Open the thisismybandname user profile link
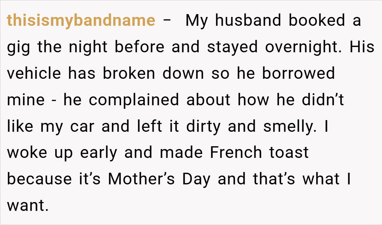Screen dimensions: 382x225 click(81, 20)
